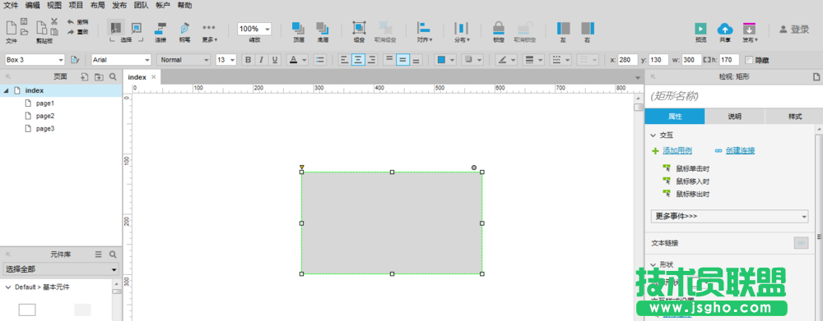Toggle italic text formatting
823x321 pixels.
[261, 60]
